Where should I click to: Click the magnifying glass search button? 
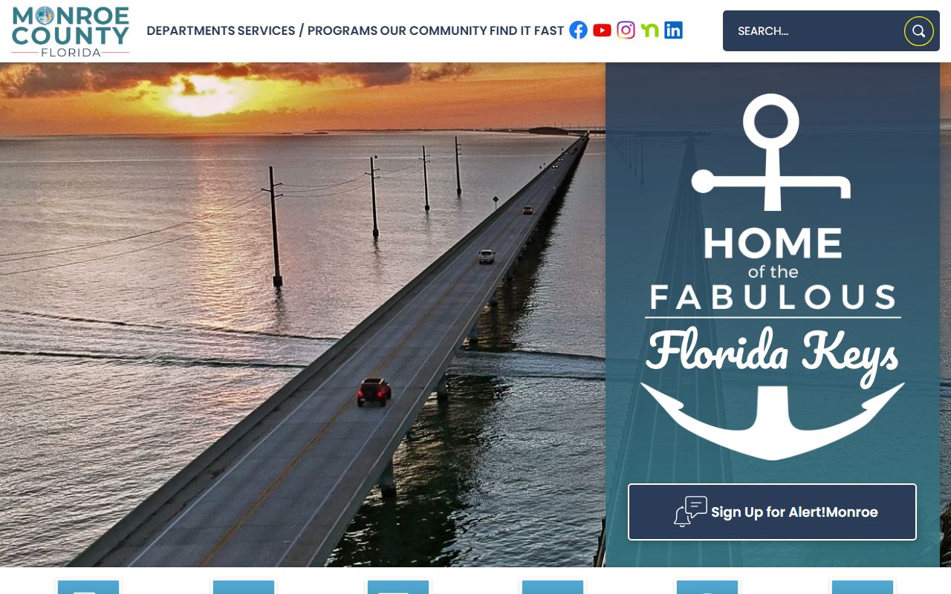[919, 31]
